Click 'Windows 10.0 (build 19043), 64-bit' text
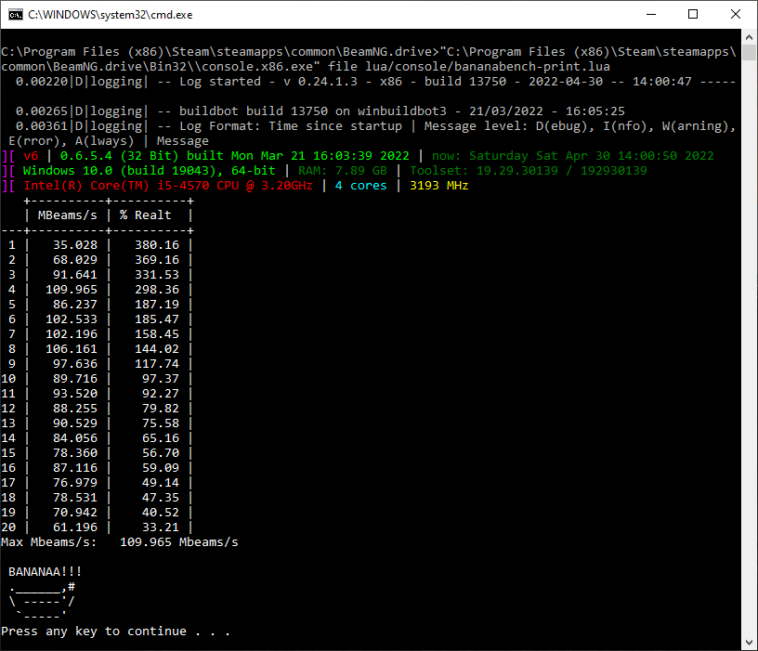Screen dimensions: 758x651 coord(150,171)
